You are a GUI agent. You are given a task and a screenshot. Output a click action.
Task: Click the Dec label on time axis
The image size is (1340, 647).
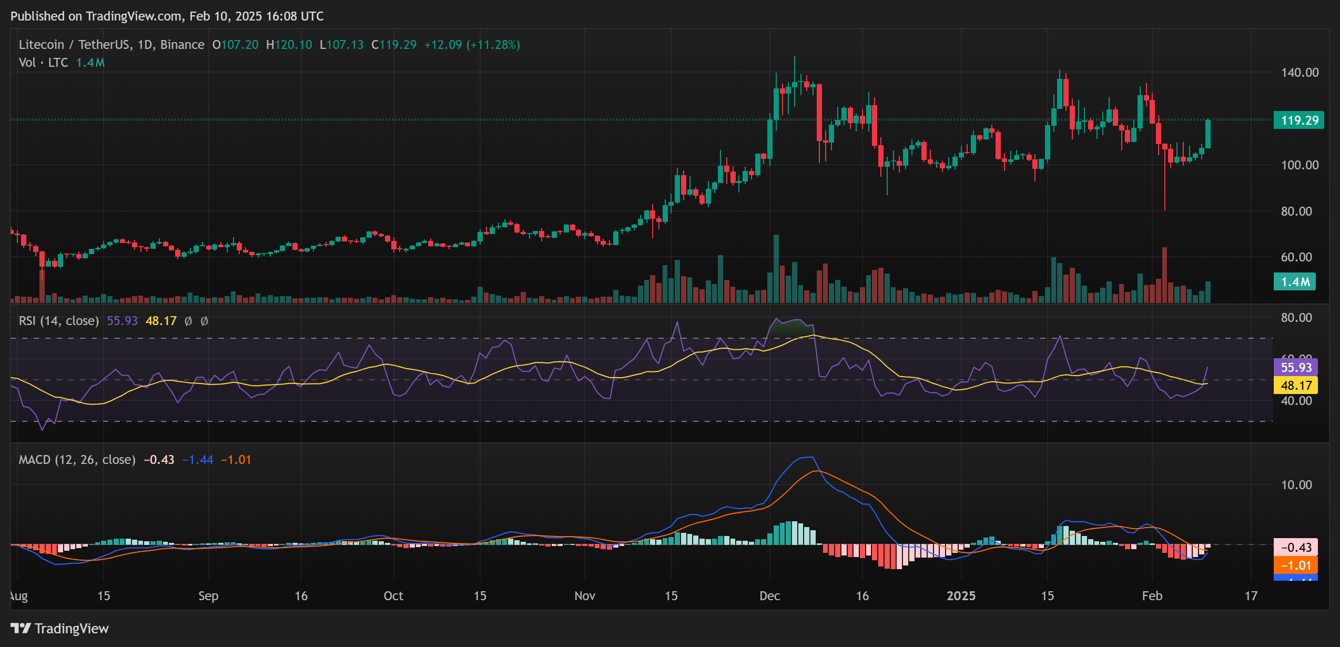(770, 596)
